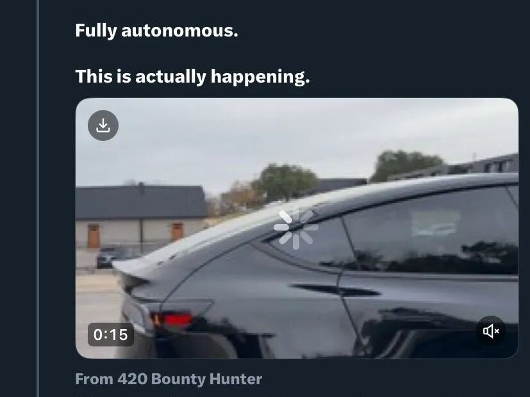Open the 420 Bounty Hunter source link
The width and height of the screenshot is (530, 397).
(x=190, y=379)
